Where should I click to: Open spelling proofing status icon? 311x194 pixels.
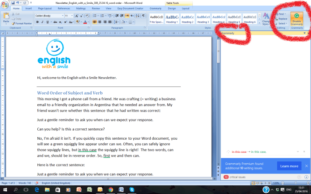36,183
